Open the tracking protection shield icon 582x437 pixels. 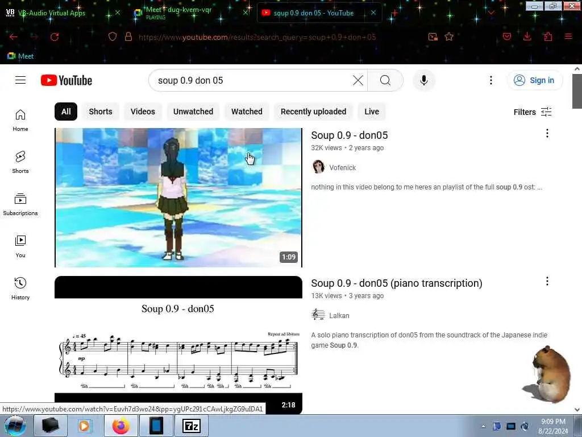pos(113,36)
